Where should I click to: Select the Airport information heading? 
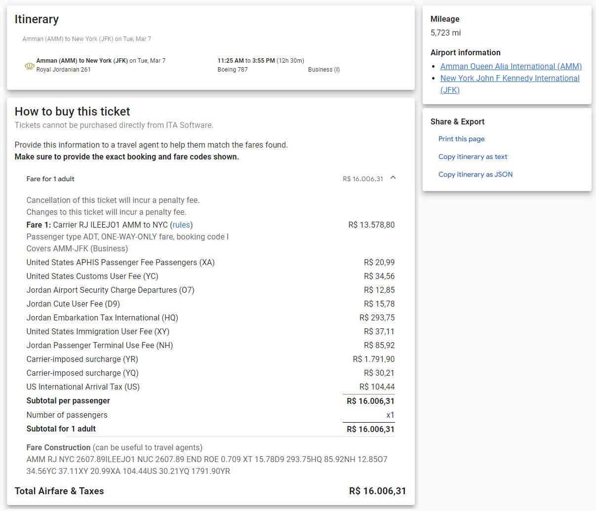(466, 52)
